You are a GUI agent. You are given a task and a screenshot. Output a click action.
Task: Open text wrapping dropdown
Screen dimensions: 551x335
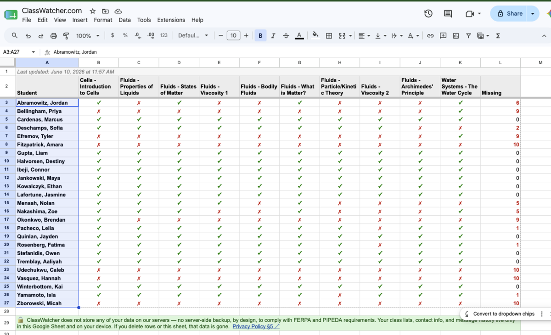[397, 35]
